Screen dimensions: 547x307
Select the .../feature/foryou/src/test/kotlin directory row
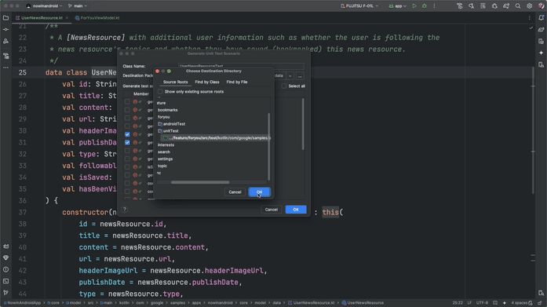click(215, 138)
